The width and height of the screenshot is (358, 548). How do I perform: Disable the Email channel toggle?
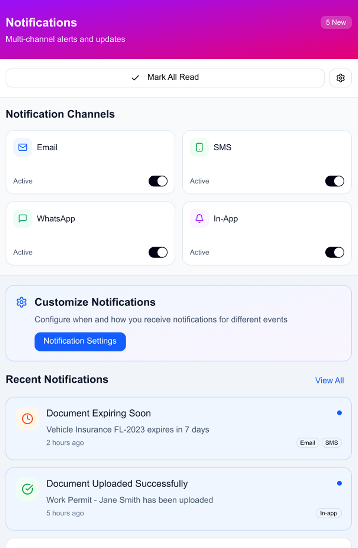(x=158, y=181)
